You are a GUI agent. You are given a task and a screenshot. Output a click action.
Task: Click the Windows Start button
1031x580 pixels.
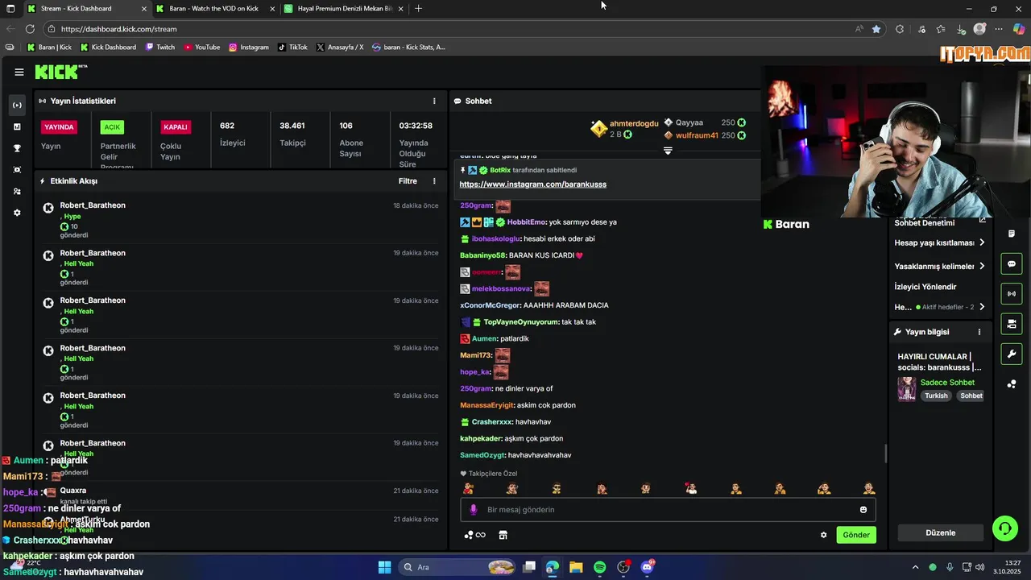coord(384,567)
